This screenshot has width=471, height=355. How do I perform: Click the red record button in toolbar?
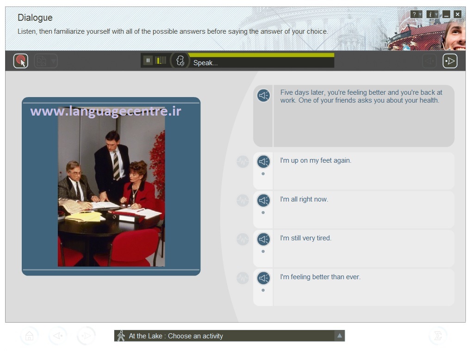click(x=21, y=61)
